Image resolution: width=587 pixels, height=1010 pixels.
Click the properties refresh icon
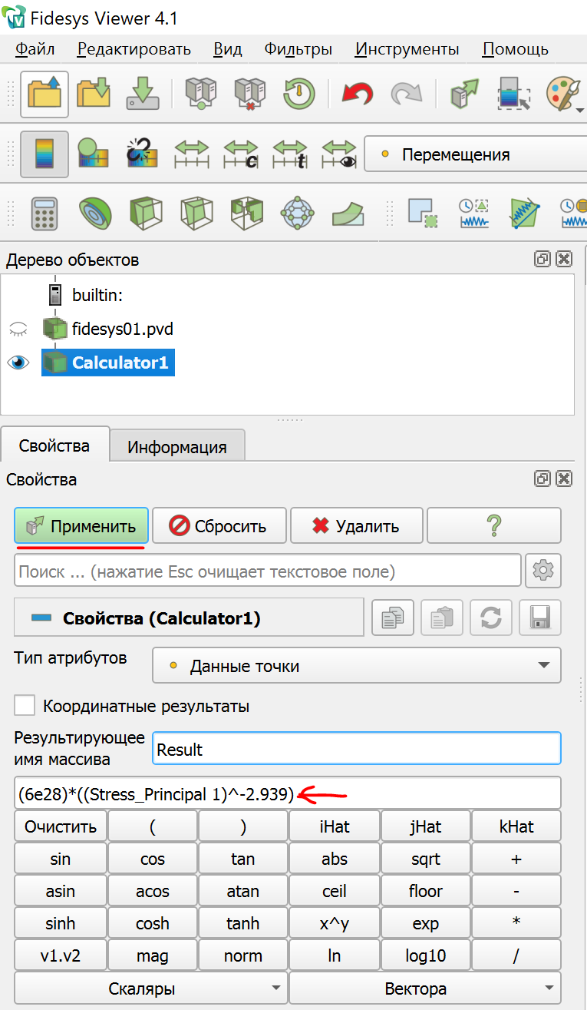[x=491, y=618]
